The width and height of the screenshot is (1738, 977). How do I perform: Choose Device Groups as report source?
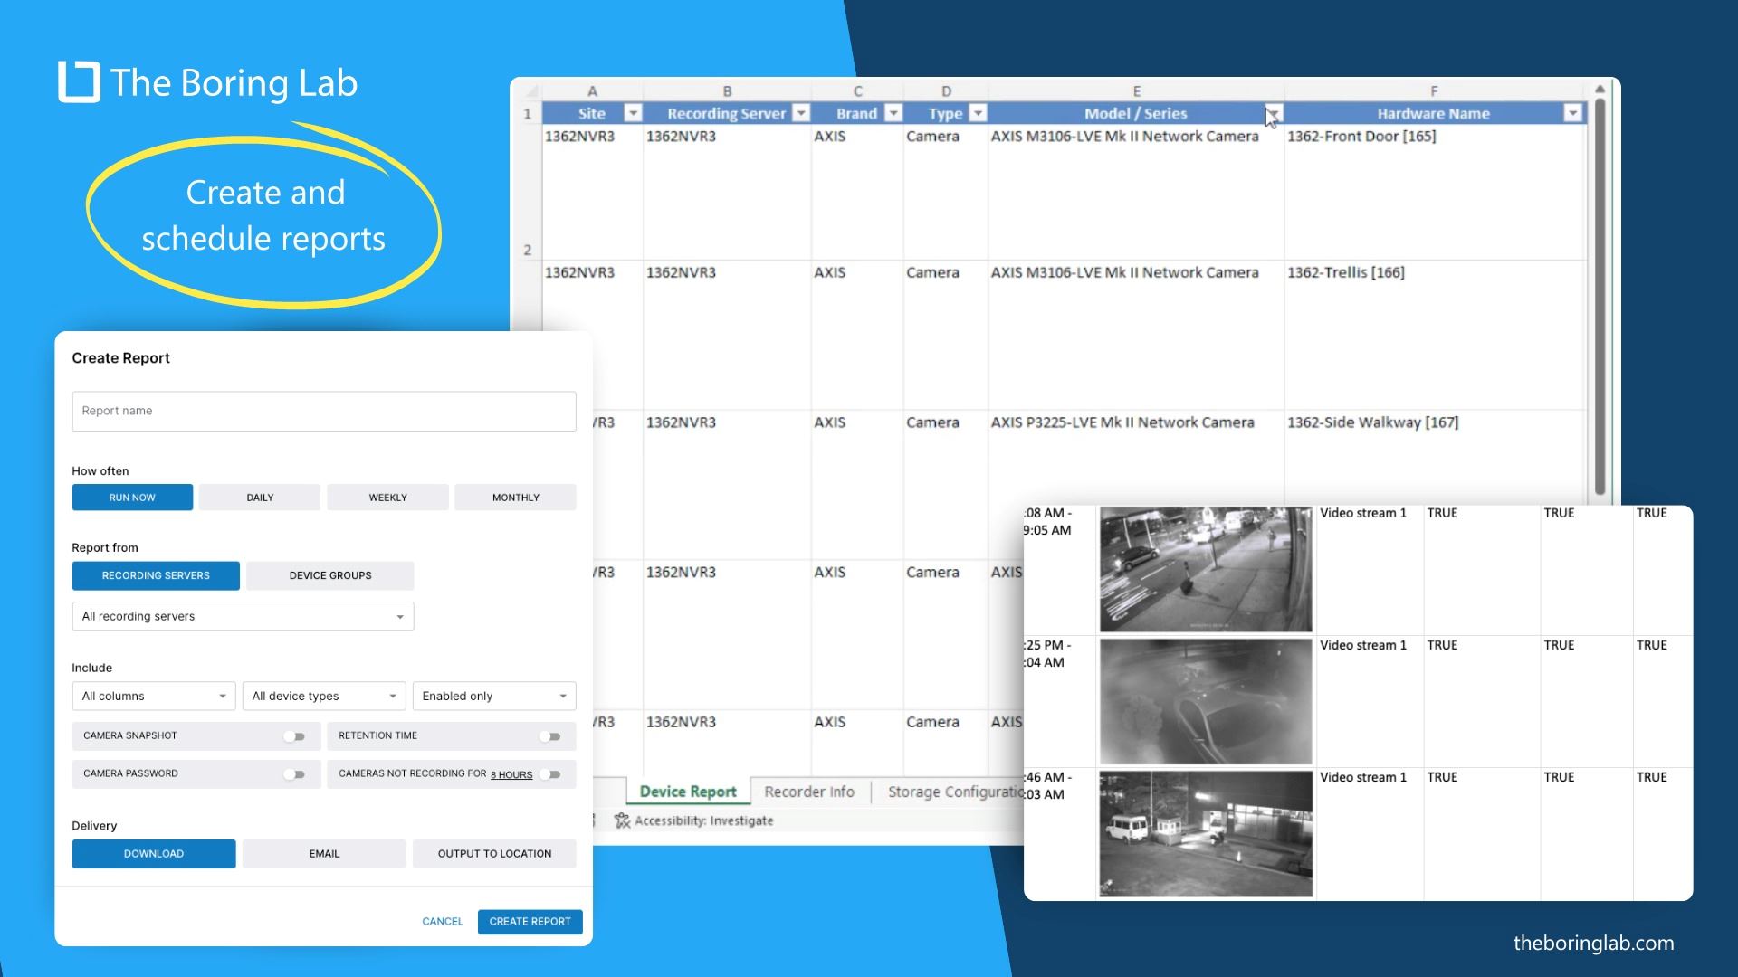point(330,575)
